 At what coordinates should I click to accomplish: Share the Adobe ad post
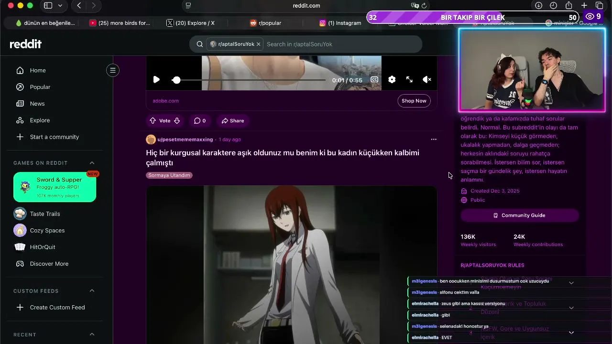tap(233, 121)
